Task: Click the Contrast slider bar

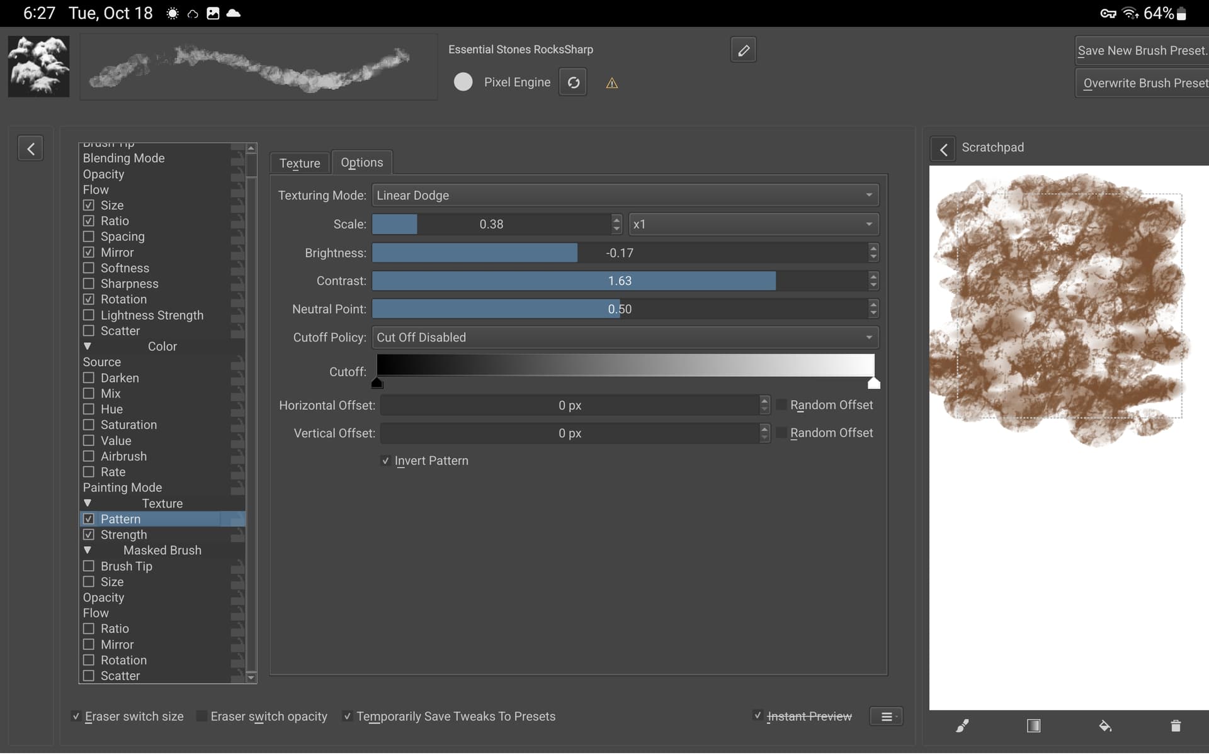Action: (x=620, y=281)
